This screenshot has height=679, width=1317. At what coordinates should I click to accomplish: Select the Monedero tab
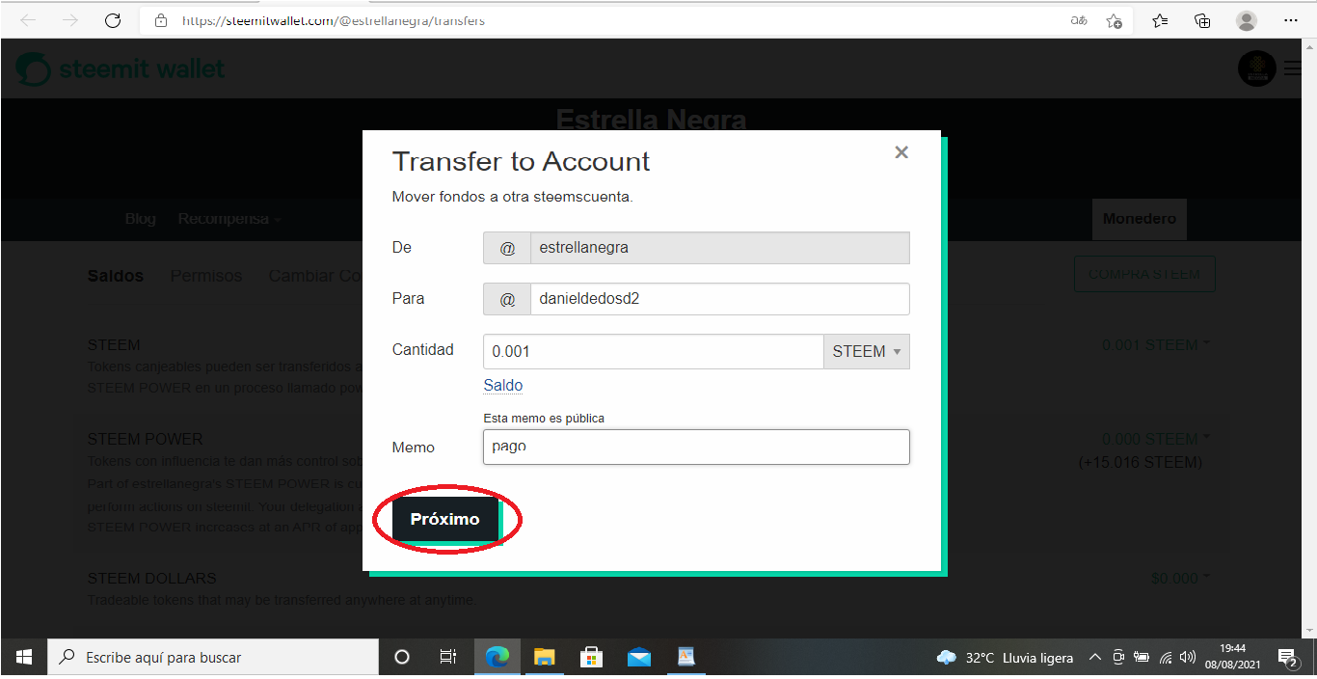1139,219
